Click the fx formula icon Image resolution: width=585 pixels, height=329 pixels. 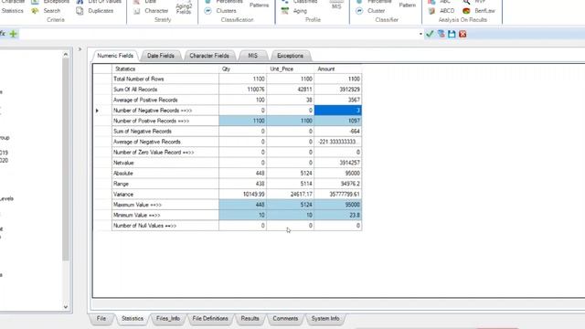point(2,34)
